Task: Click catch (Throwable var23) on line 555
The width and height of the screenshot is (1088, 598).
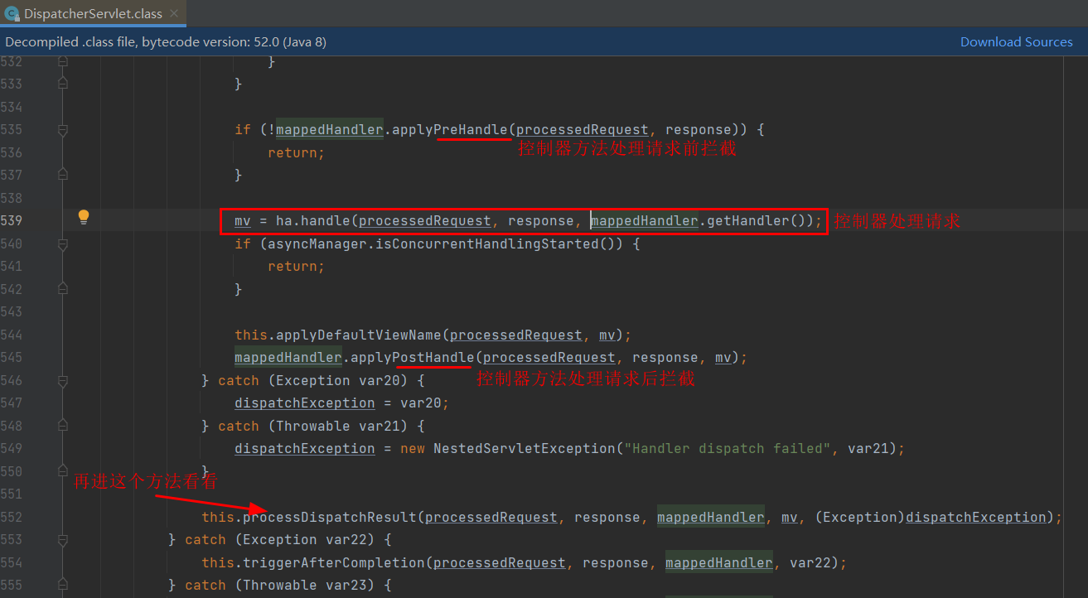Action: coord(279,585)
